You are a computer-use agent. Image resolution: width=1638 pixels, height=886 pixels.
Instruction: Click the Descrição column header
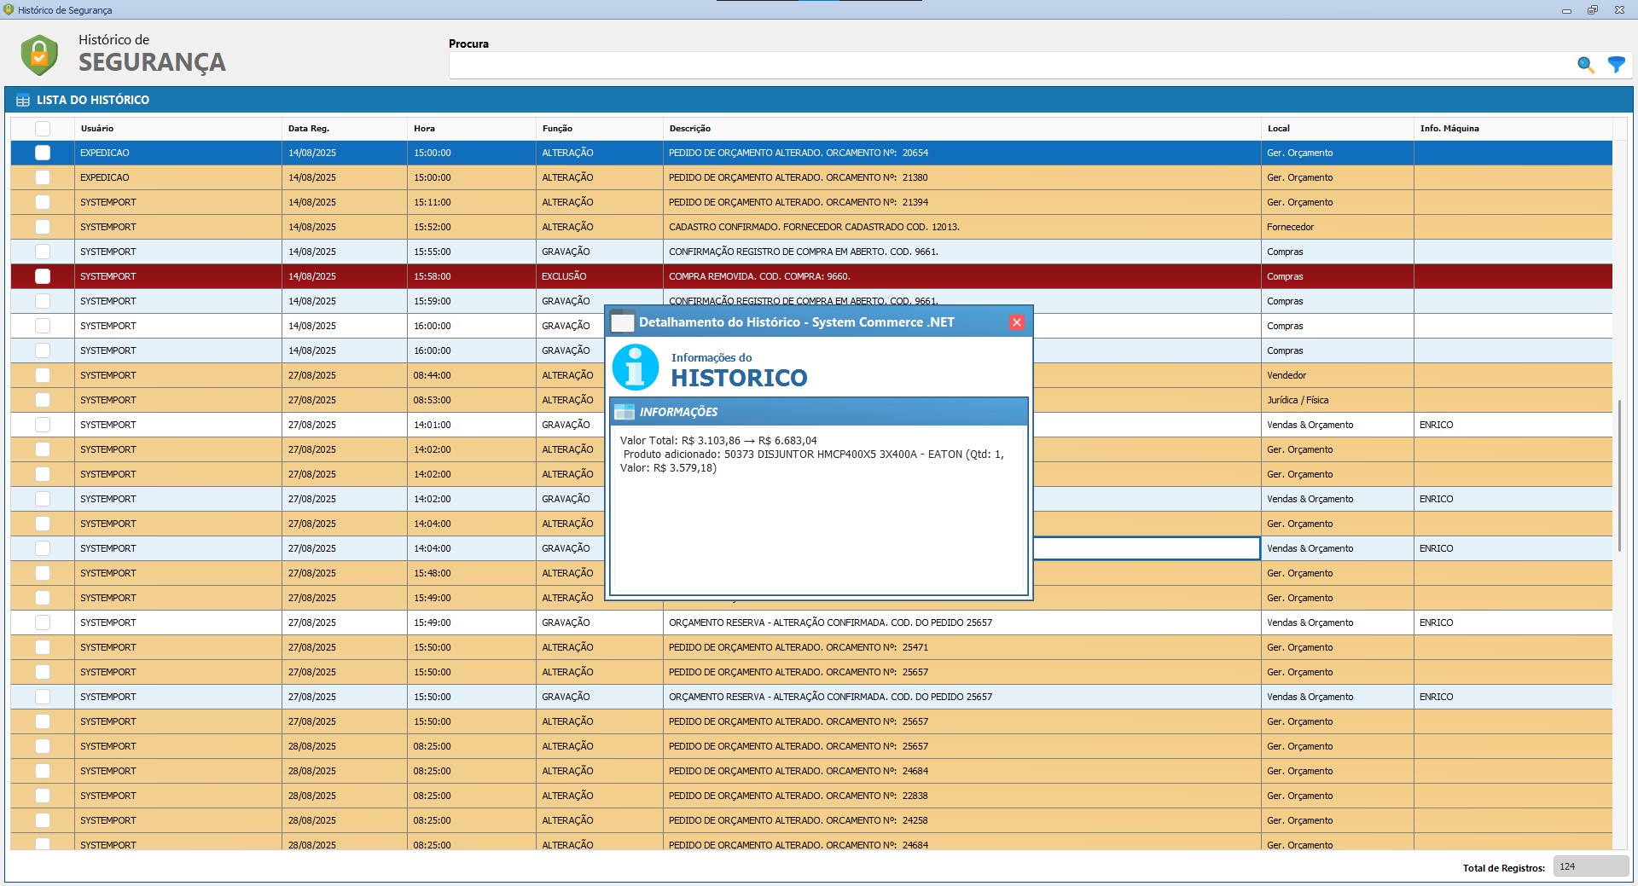pyautogui.click(x=689, y=129)
